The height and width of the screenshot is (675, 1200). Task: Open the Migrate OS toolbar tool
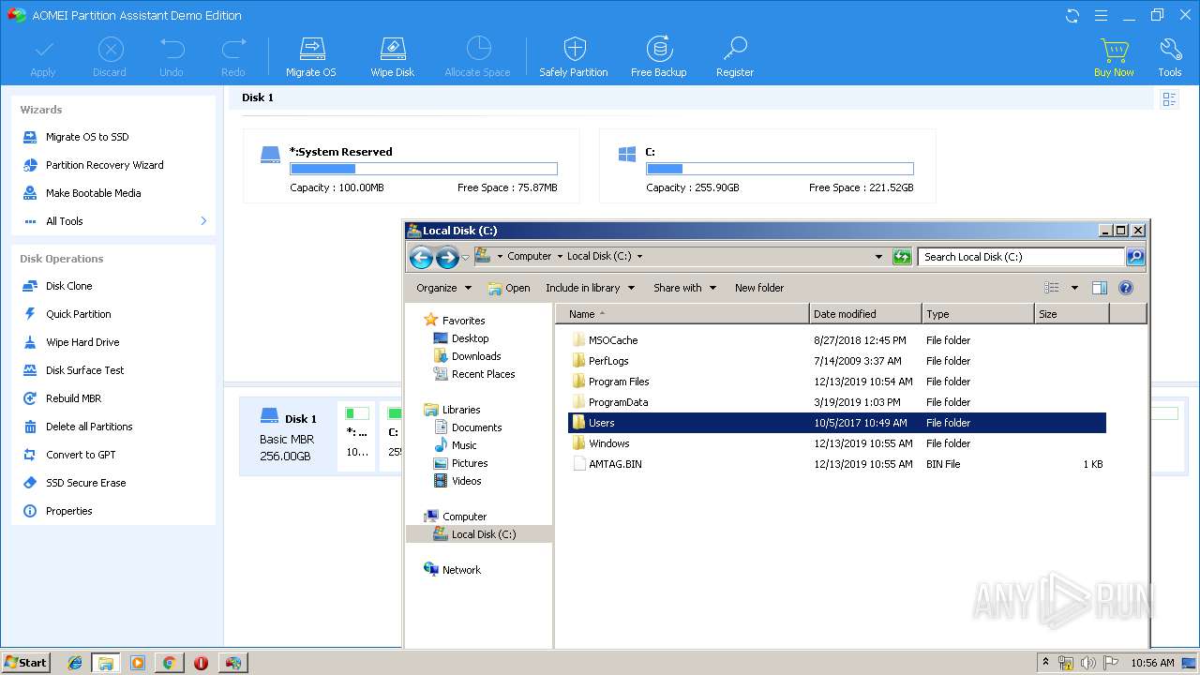tap(310, 57)
